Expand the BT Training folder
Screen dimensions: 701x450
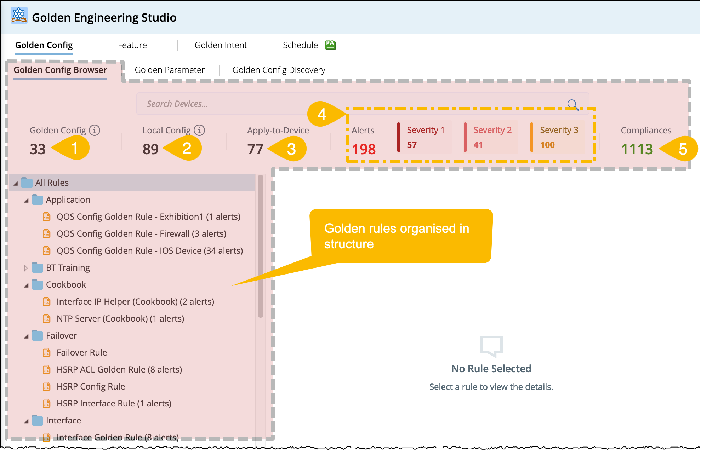click(25, 268)
